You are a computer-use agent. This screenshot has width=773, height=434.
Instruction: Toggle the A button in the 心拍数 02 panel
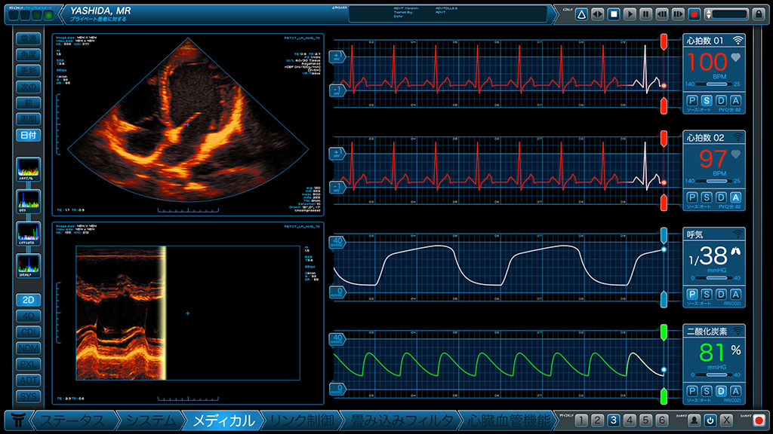(x=735, y=197)
